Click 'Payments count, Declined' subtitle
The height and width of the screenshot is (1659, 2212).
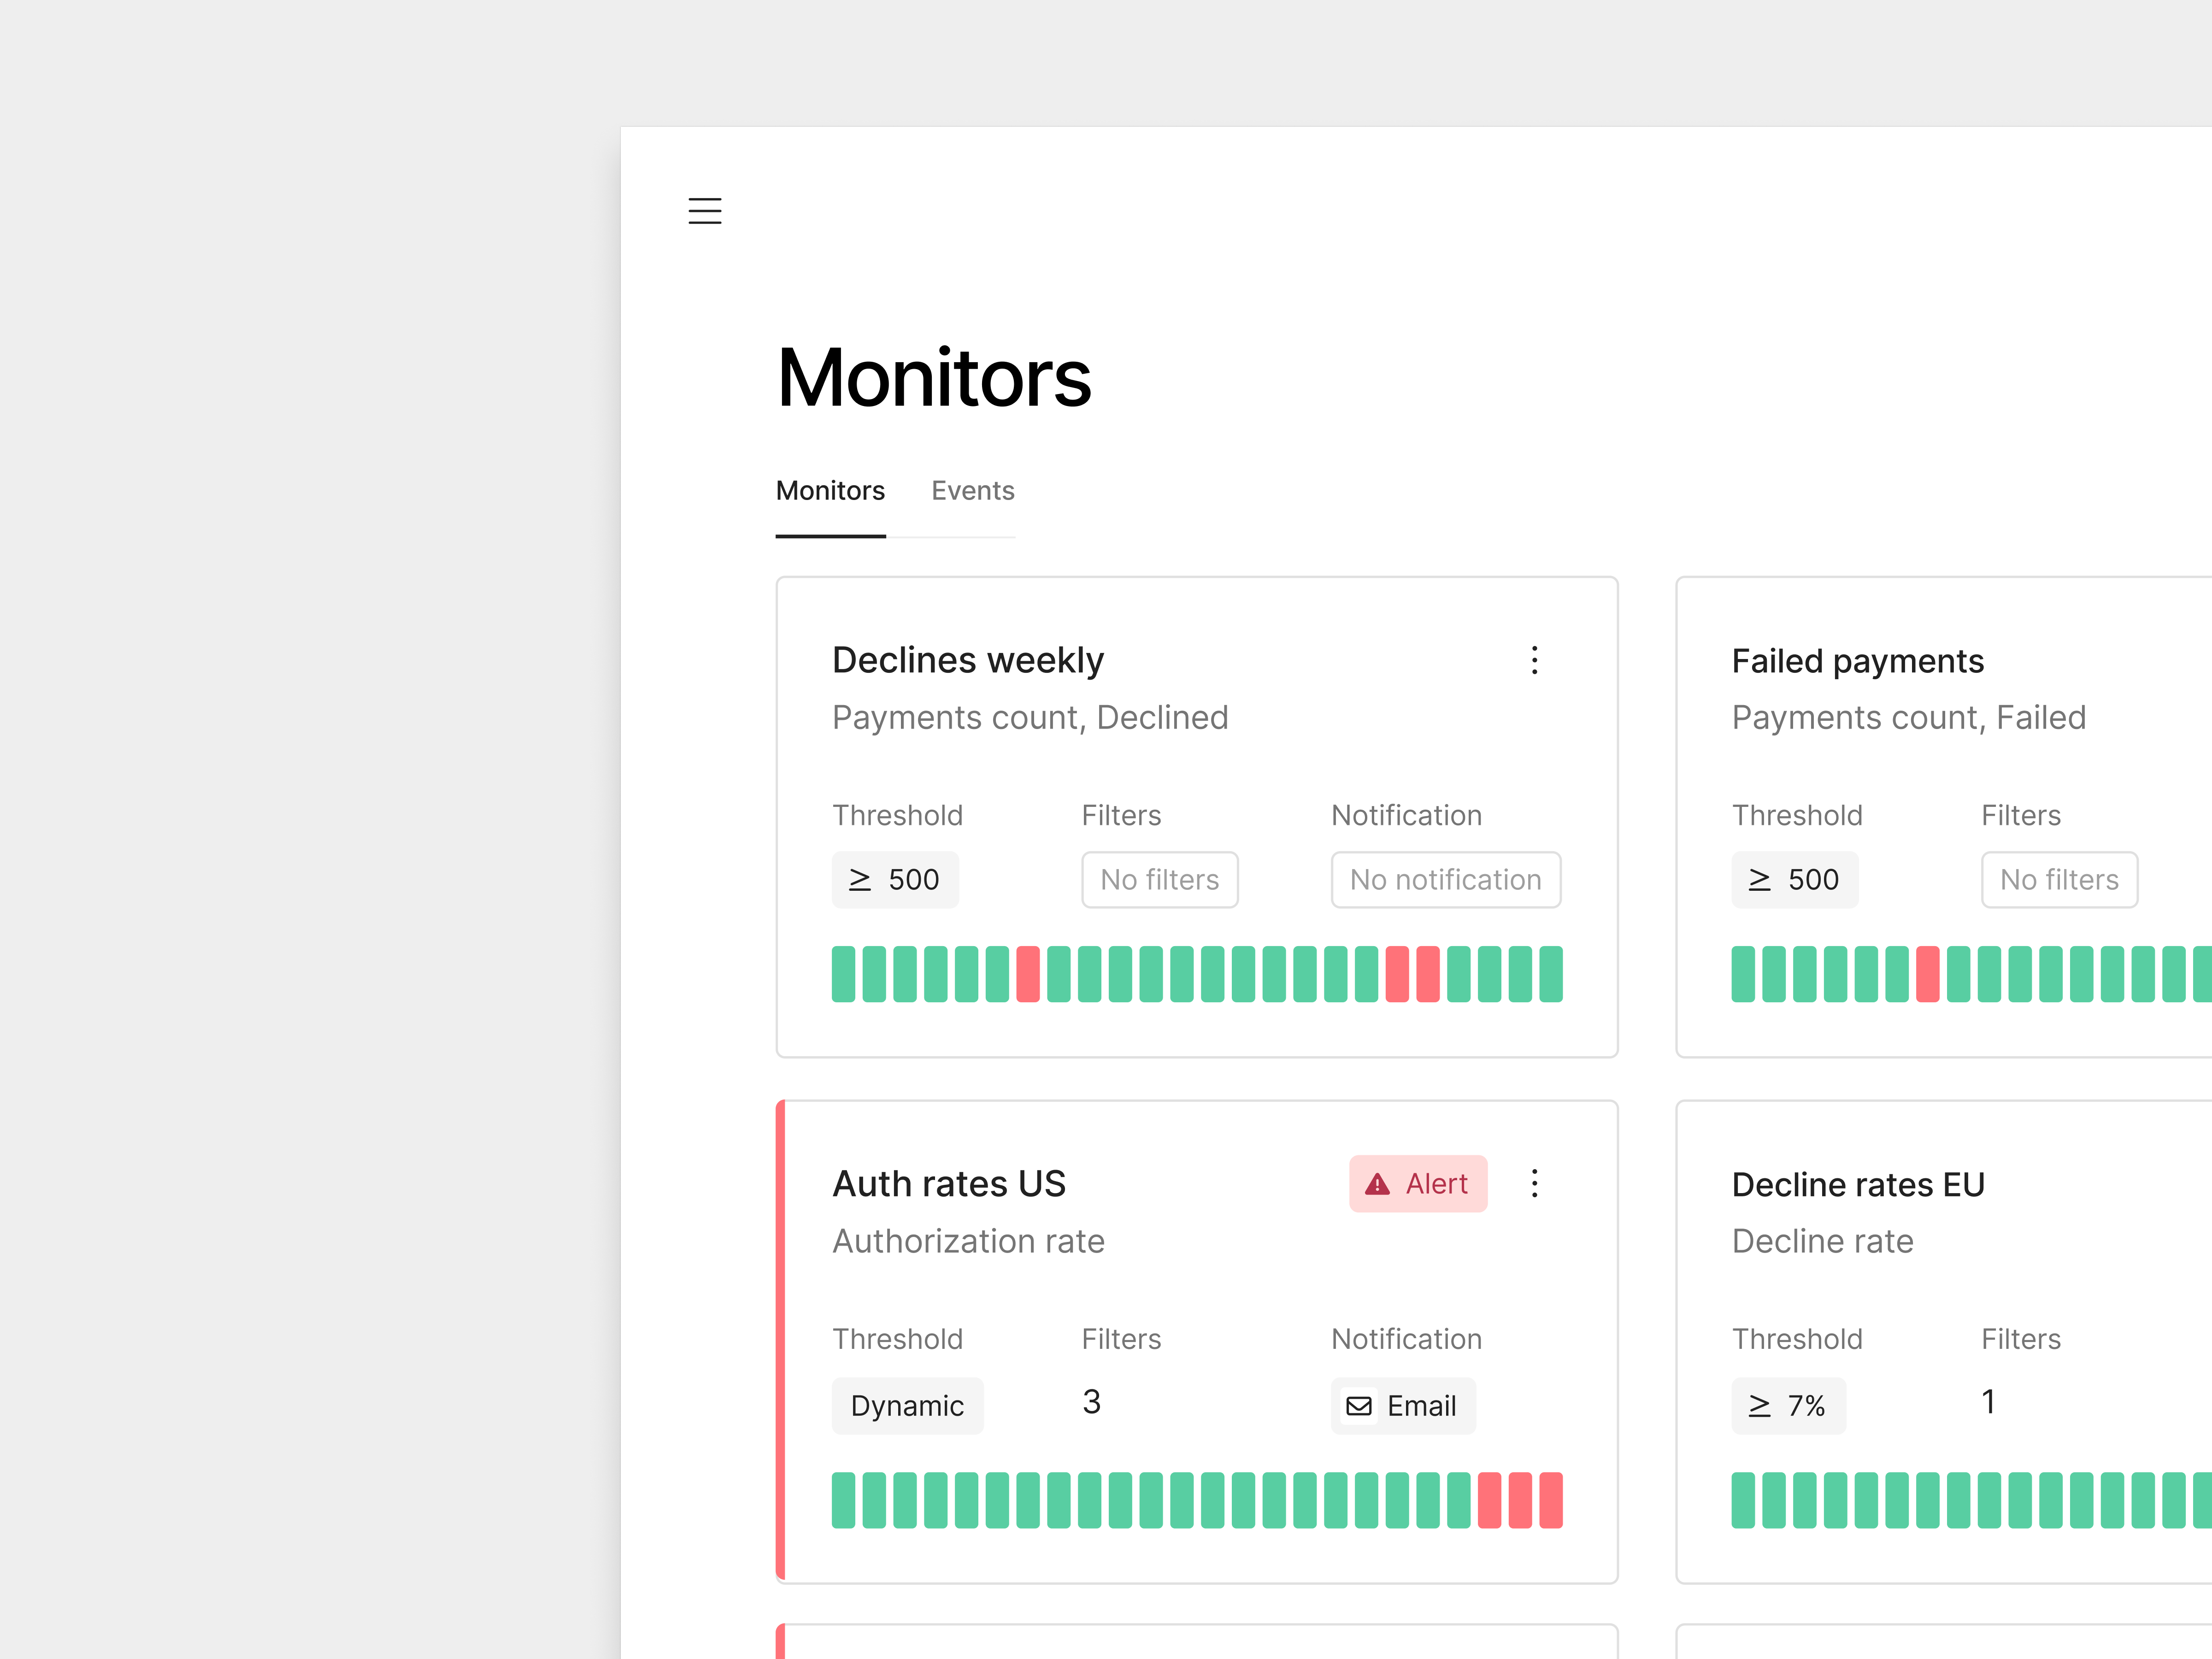[1030, 718]
